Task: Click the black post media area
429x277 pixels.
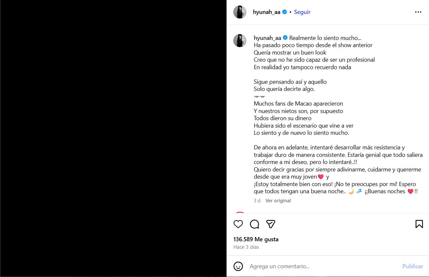Action: tap(113, 138)
